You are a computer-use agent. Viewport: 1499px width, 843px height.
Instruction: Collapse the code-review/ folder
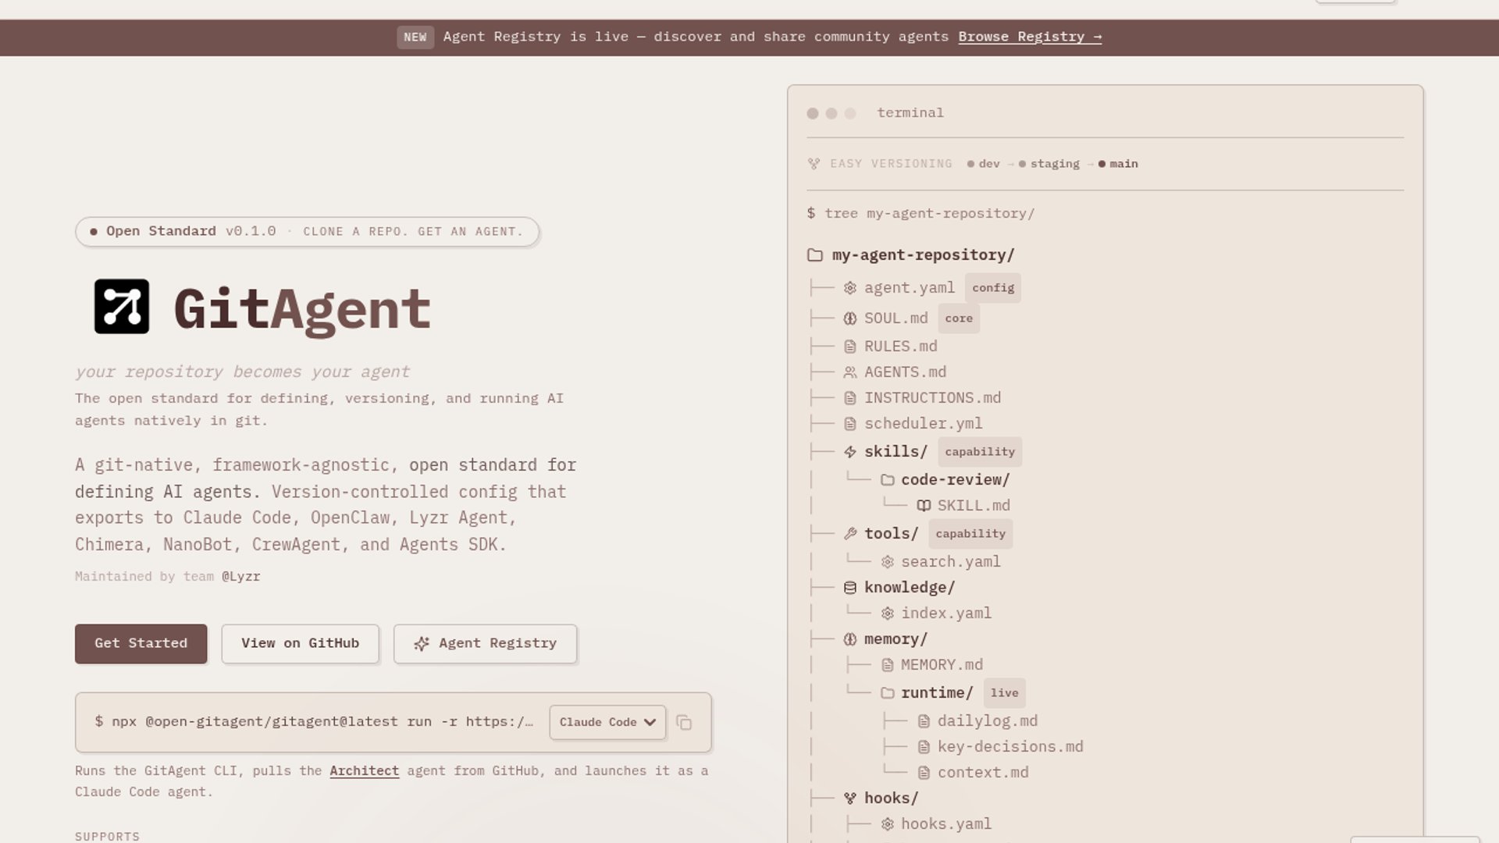(x=954, y=480)
